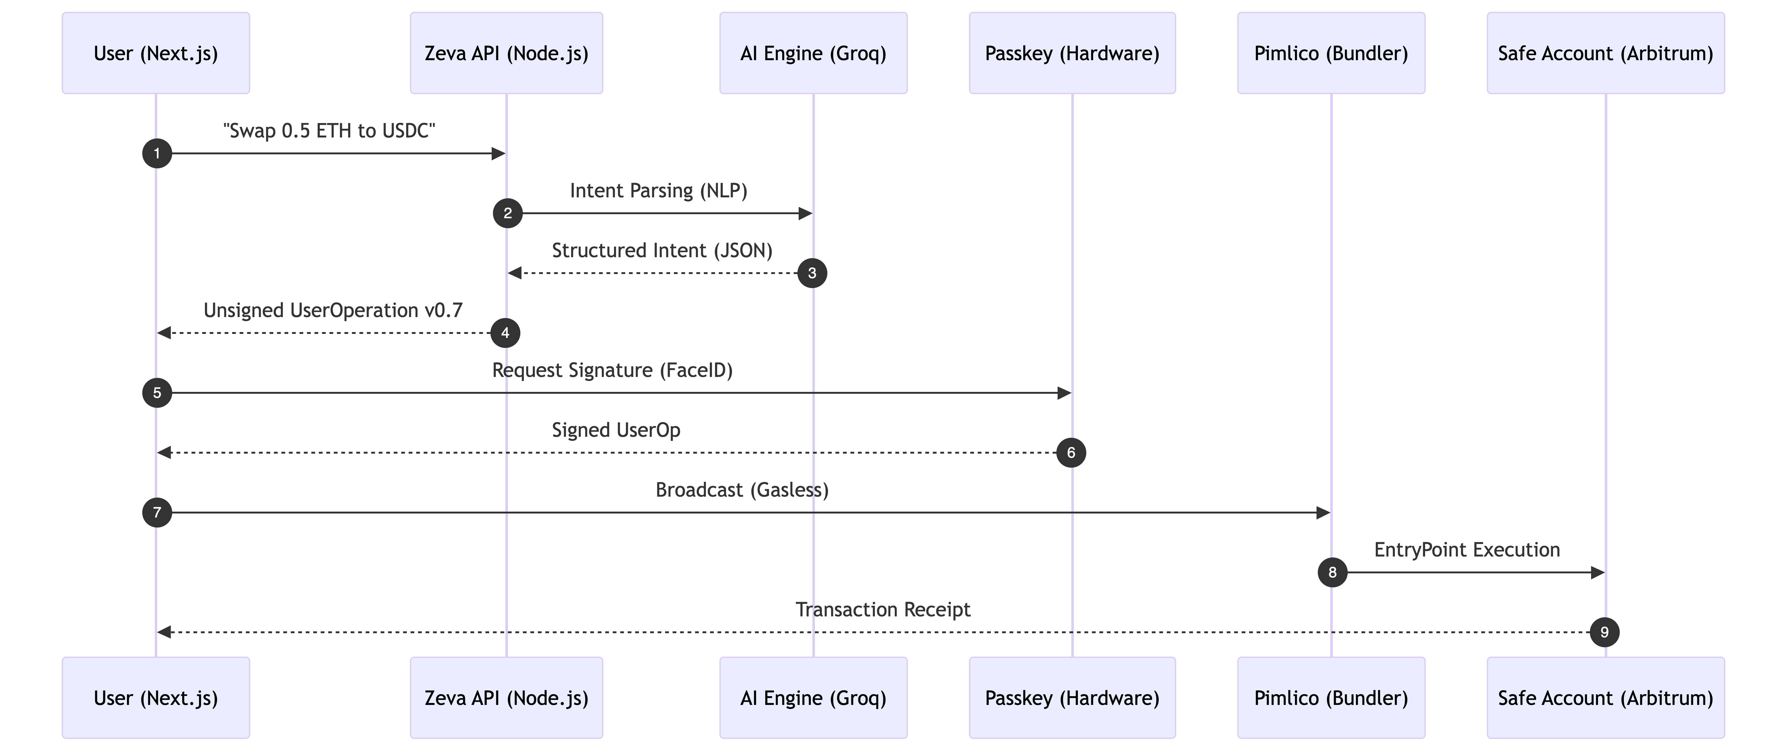This screenshot has width=1787, height=752.
Task: Click the Request Signature (FaceID) label
Action: click(612, 370)
